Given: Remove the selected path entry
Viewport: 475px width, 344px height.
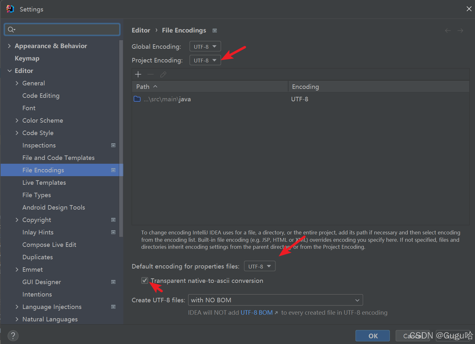Looking at the screenshot, I should tap(150, 74).
